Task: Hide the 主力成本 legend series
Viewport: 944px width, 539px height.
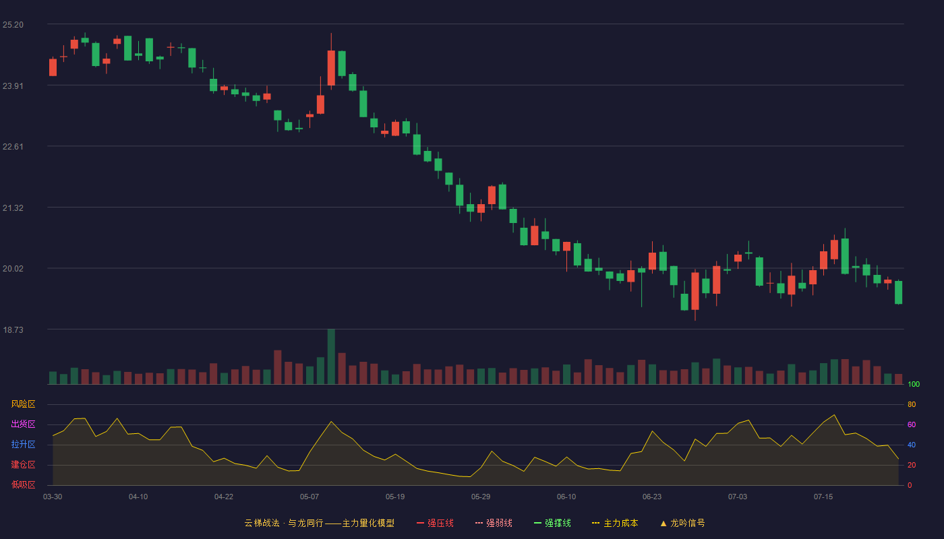Action: (x=620, y=523)
